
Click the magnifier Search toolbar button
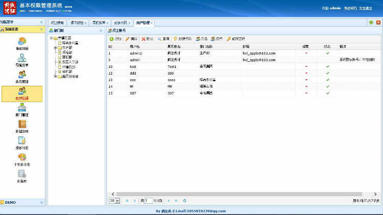pos(163,39)
